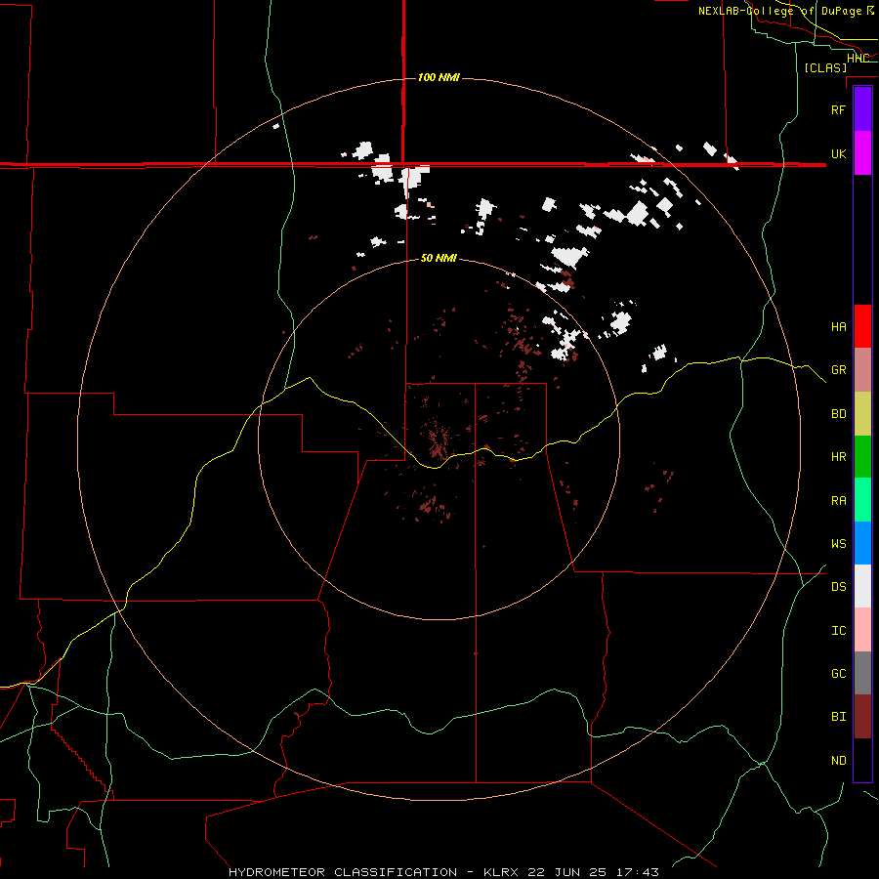Click the [CLAS] label
Screen dimensions: 879x879
[x=825, y=67]
